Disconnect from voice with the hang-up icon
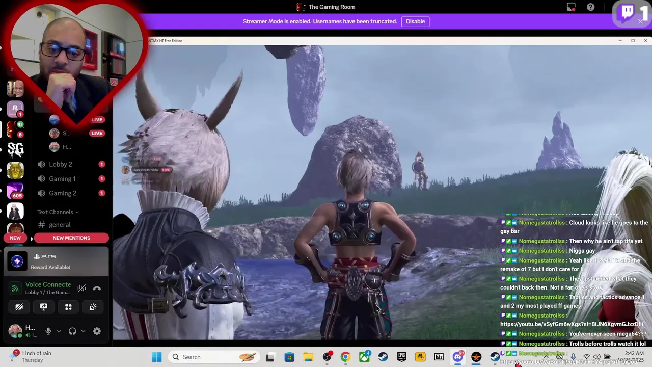 pos(97,289)
